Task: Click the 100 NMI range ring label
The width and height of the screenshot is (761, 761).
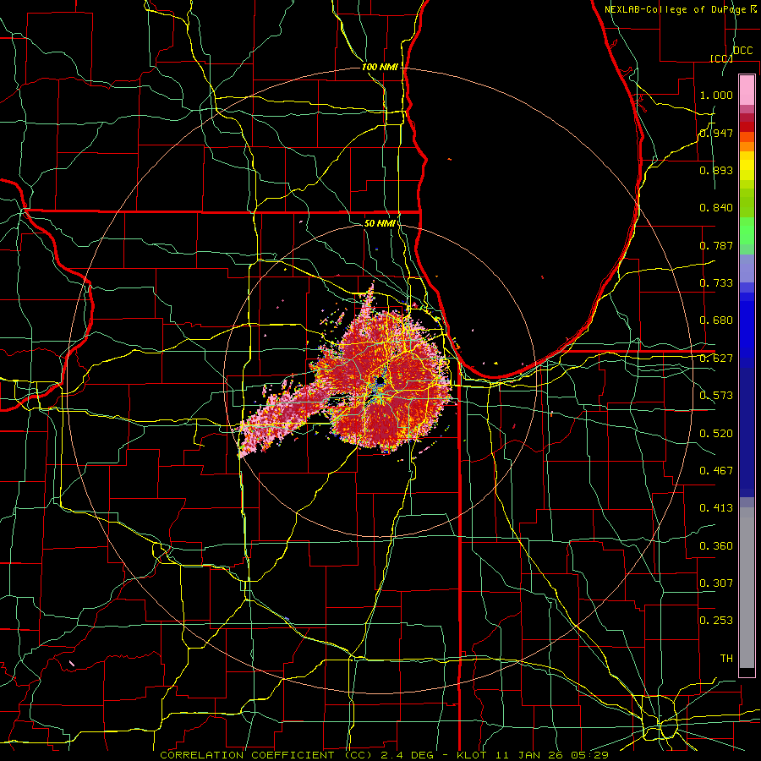Action: tap(380, 67)
